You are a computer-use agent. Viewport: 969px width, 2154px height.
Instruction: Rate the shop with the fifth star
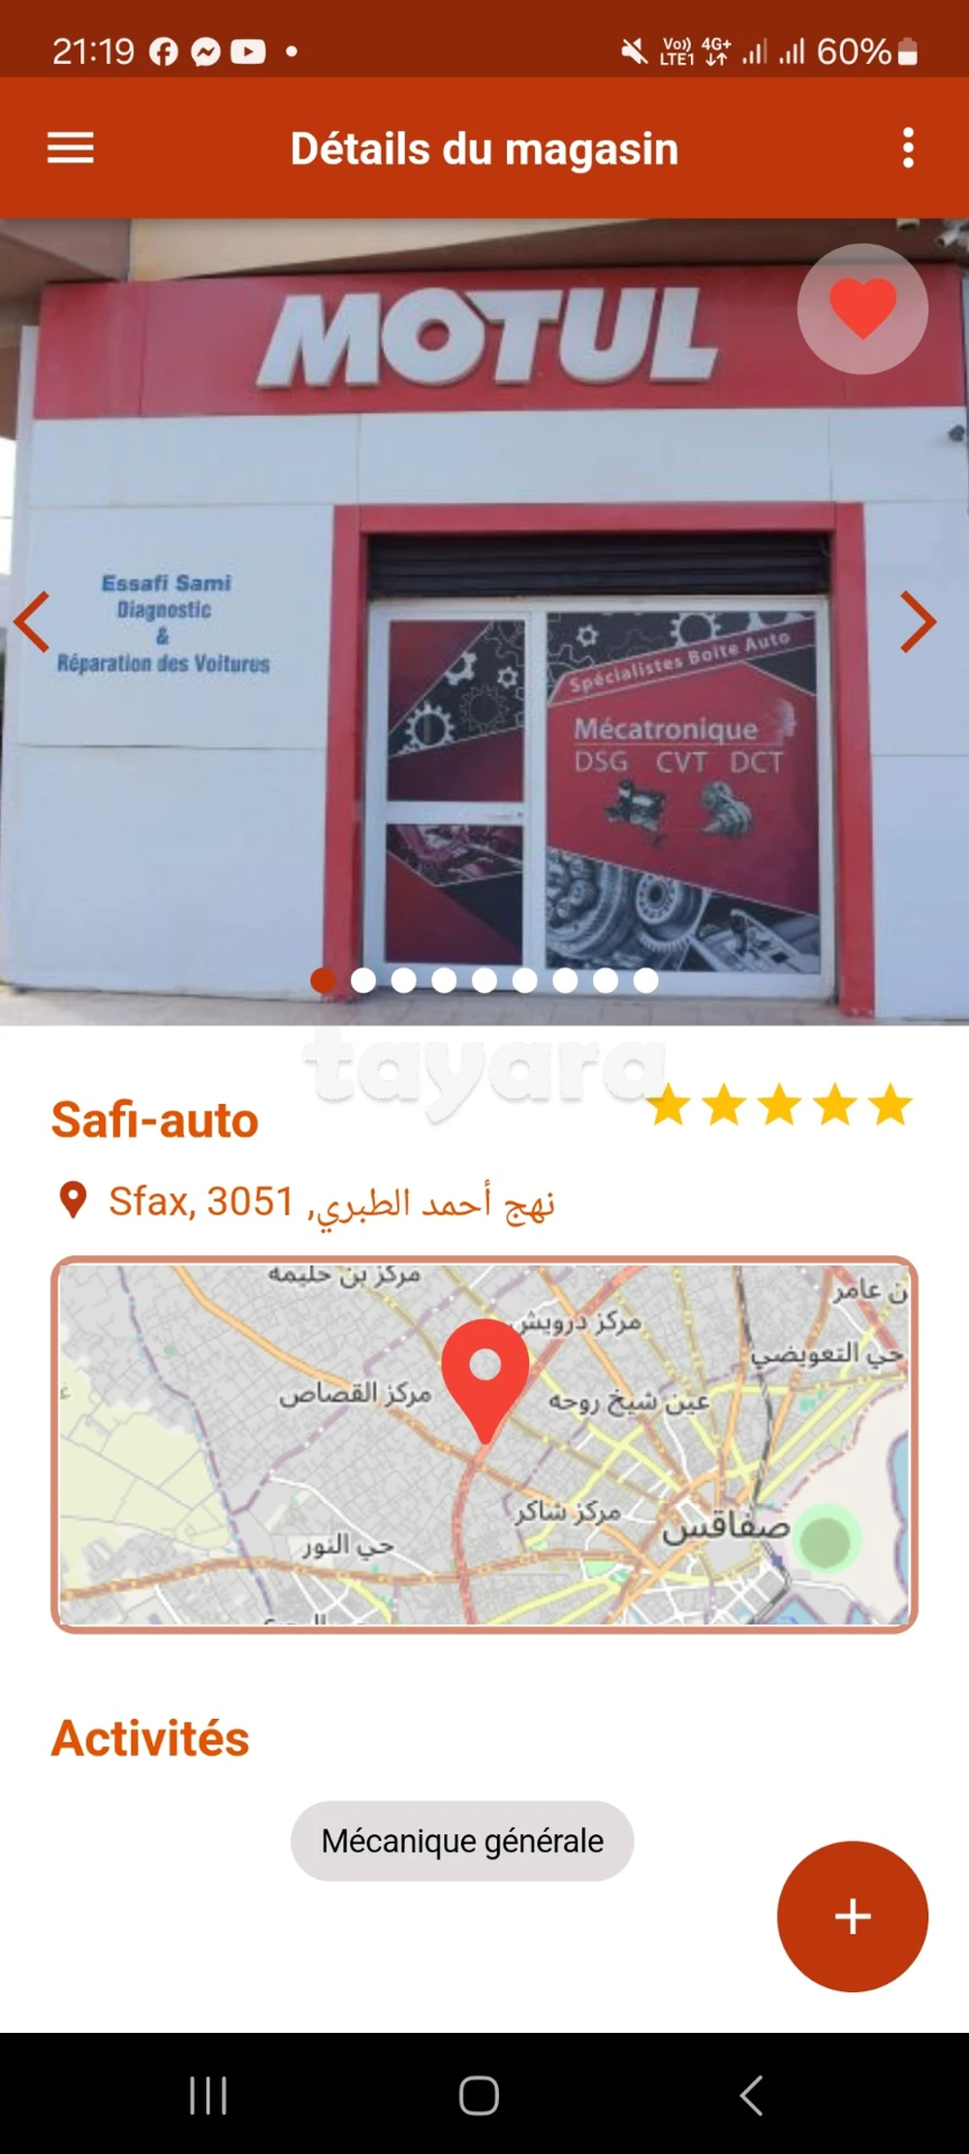(x=891, y=1106)
